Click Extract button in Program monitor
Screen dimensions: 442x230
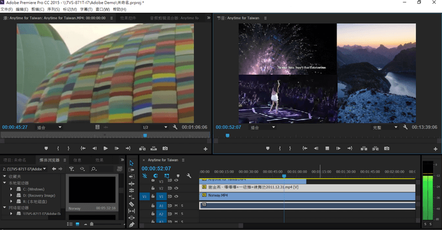[x=375, y=148]
